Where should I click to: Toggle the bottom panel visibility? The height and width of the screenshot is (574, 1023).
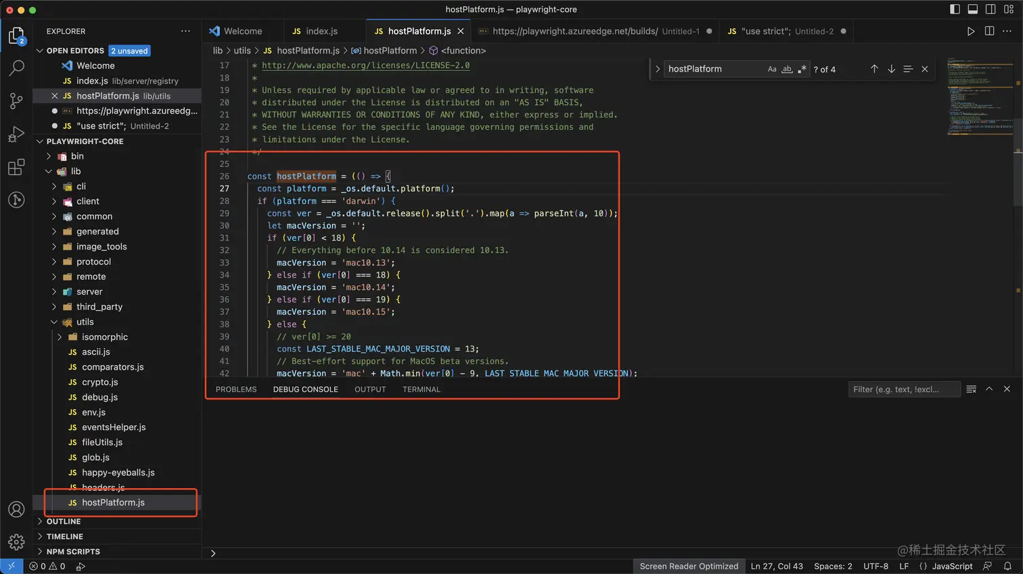pos(972,9)
